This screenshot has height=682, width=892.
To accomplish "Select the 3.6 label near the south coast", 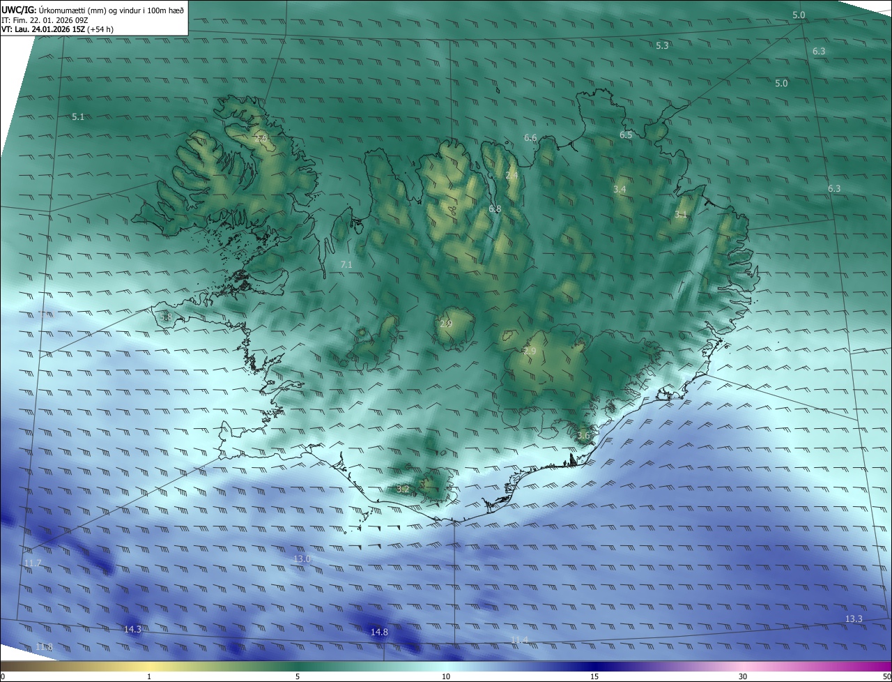I will pyautogui.click(x=583, y=436).
